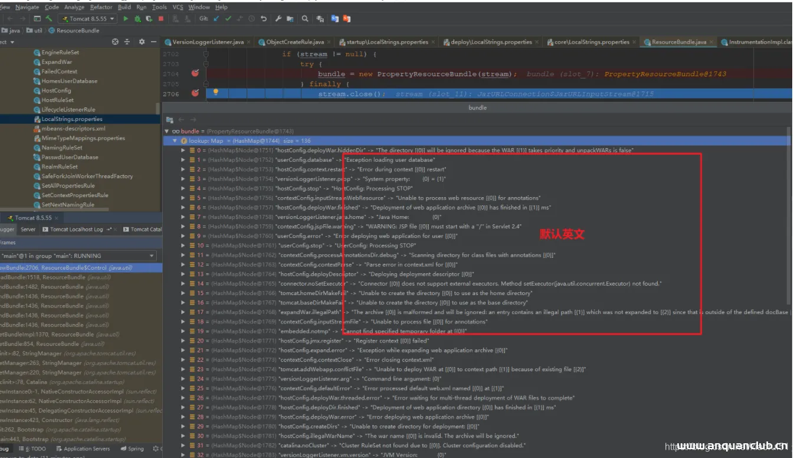
Task: Click the Build project hammer icon
Action: click(x=49, y=19)
